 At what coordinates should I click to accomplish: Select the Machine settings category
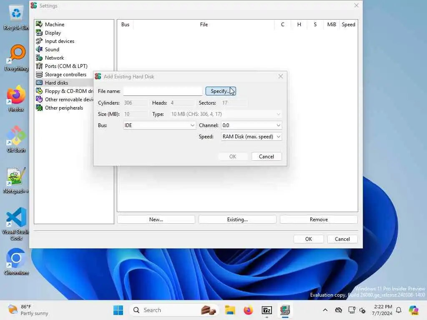(55, 25)
